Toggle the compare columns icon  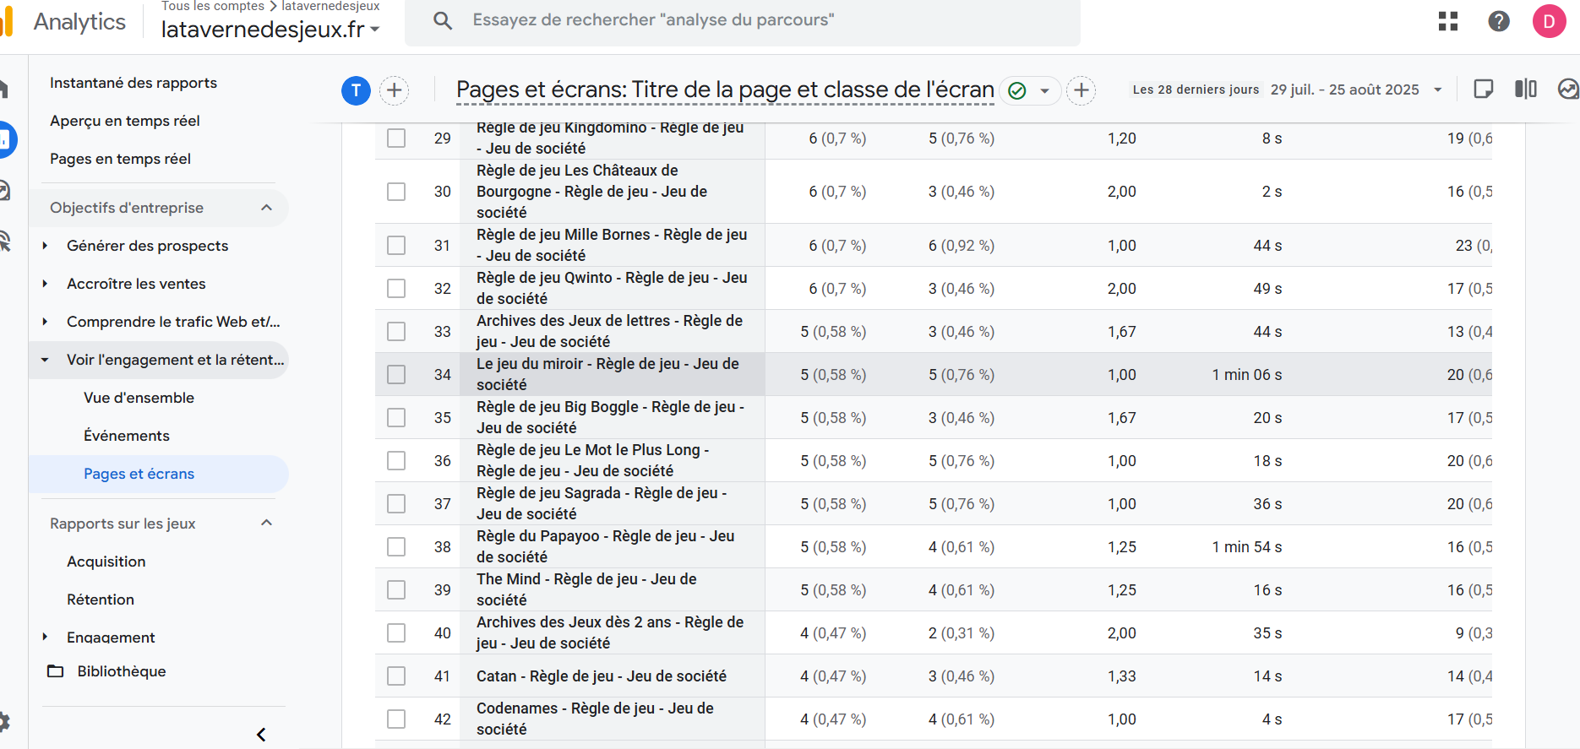[1526, 90]
